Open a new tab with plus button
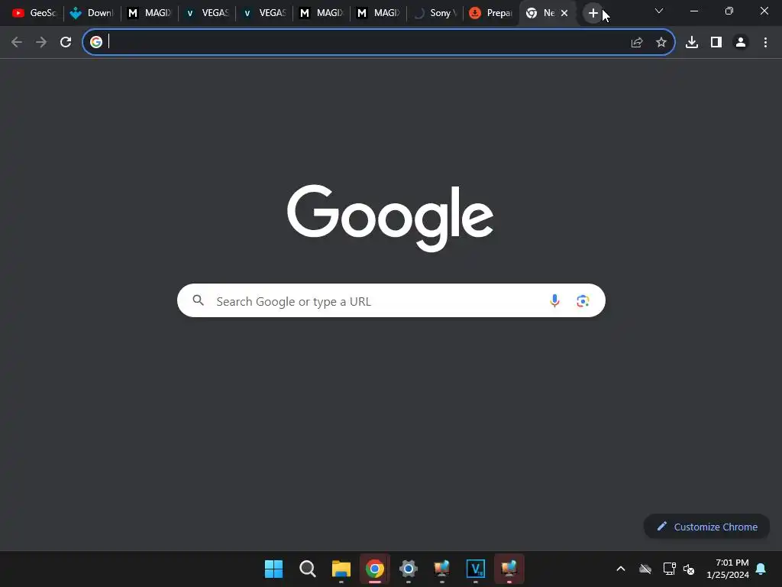 pyautogui.click(x=593, y=13)
